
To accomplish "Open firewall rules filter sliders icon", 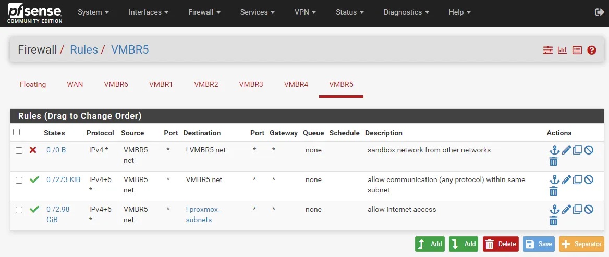I will (x=547, y=50).
